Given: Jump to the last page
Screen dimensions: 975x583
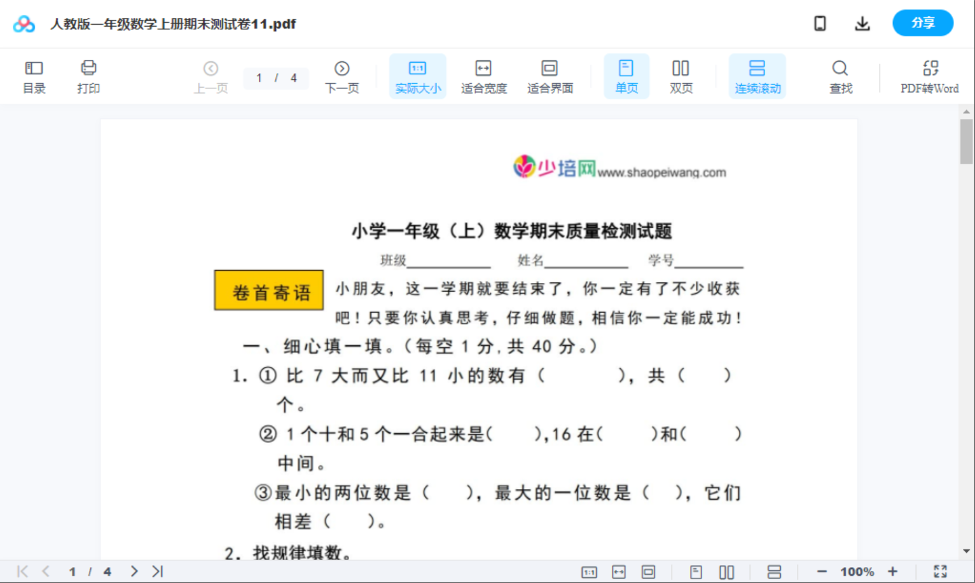Looking at the screenshot, I should click(x=157, y=571).
